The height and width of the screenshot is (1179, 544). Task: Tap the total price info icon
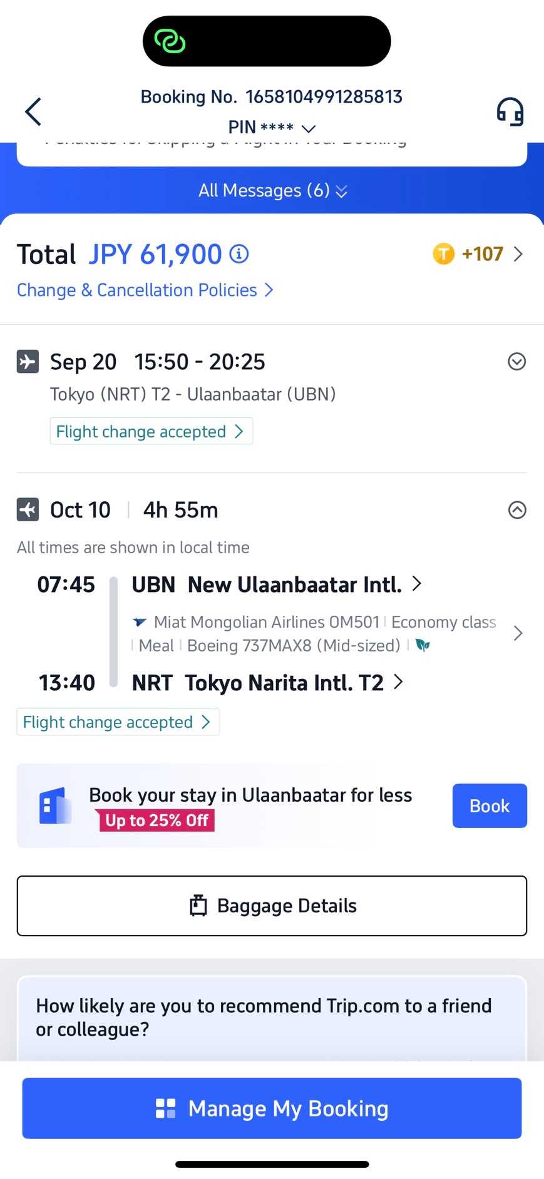click(239, 254)
